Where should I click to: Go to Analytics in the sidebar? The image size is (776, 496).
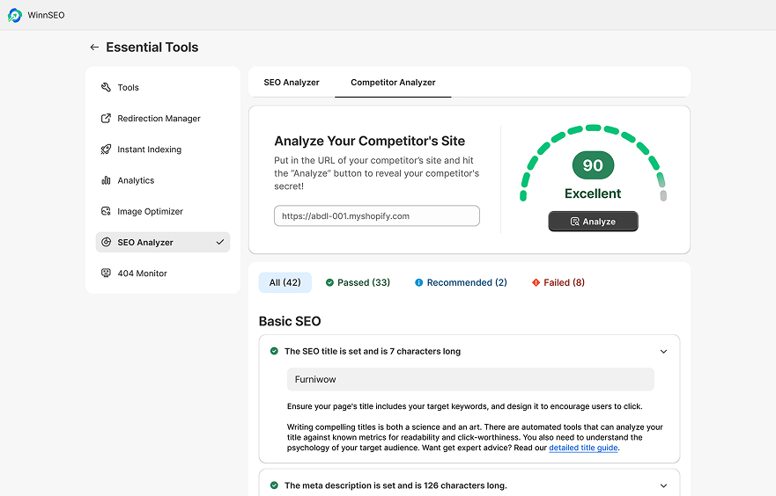163,180
